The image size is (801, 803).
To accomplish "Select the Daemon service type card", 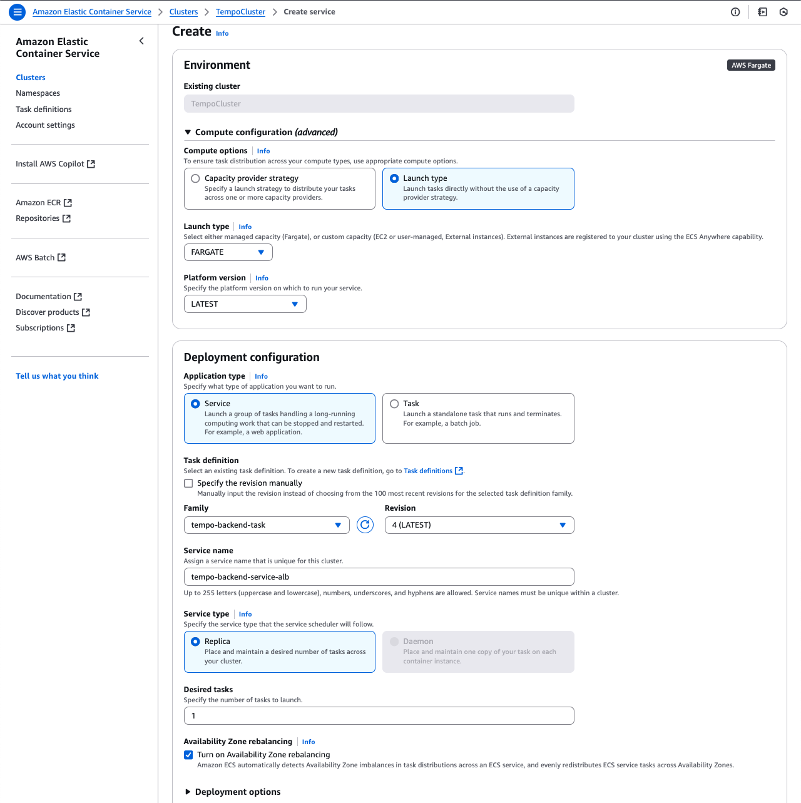I will click(x=478, y=652).
